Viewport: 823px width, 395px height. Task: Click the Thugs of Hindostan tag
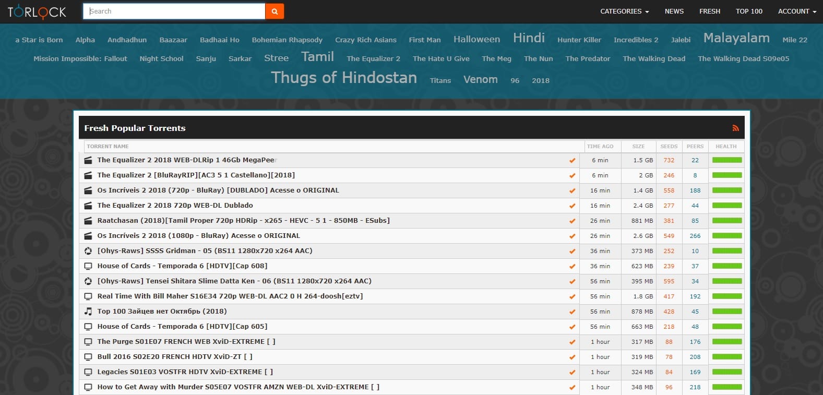point(344,78)
